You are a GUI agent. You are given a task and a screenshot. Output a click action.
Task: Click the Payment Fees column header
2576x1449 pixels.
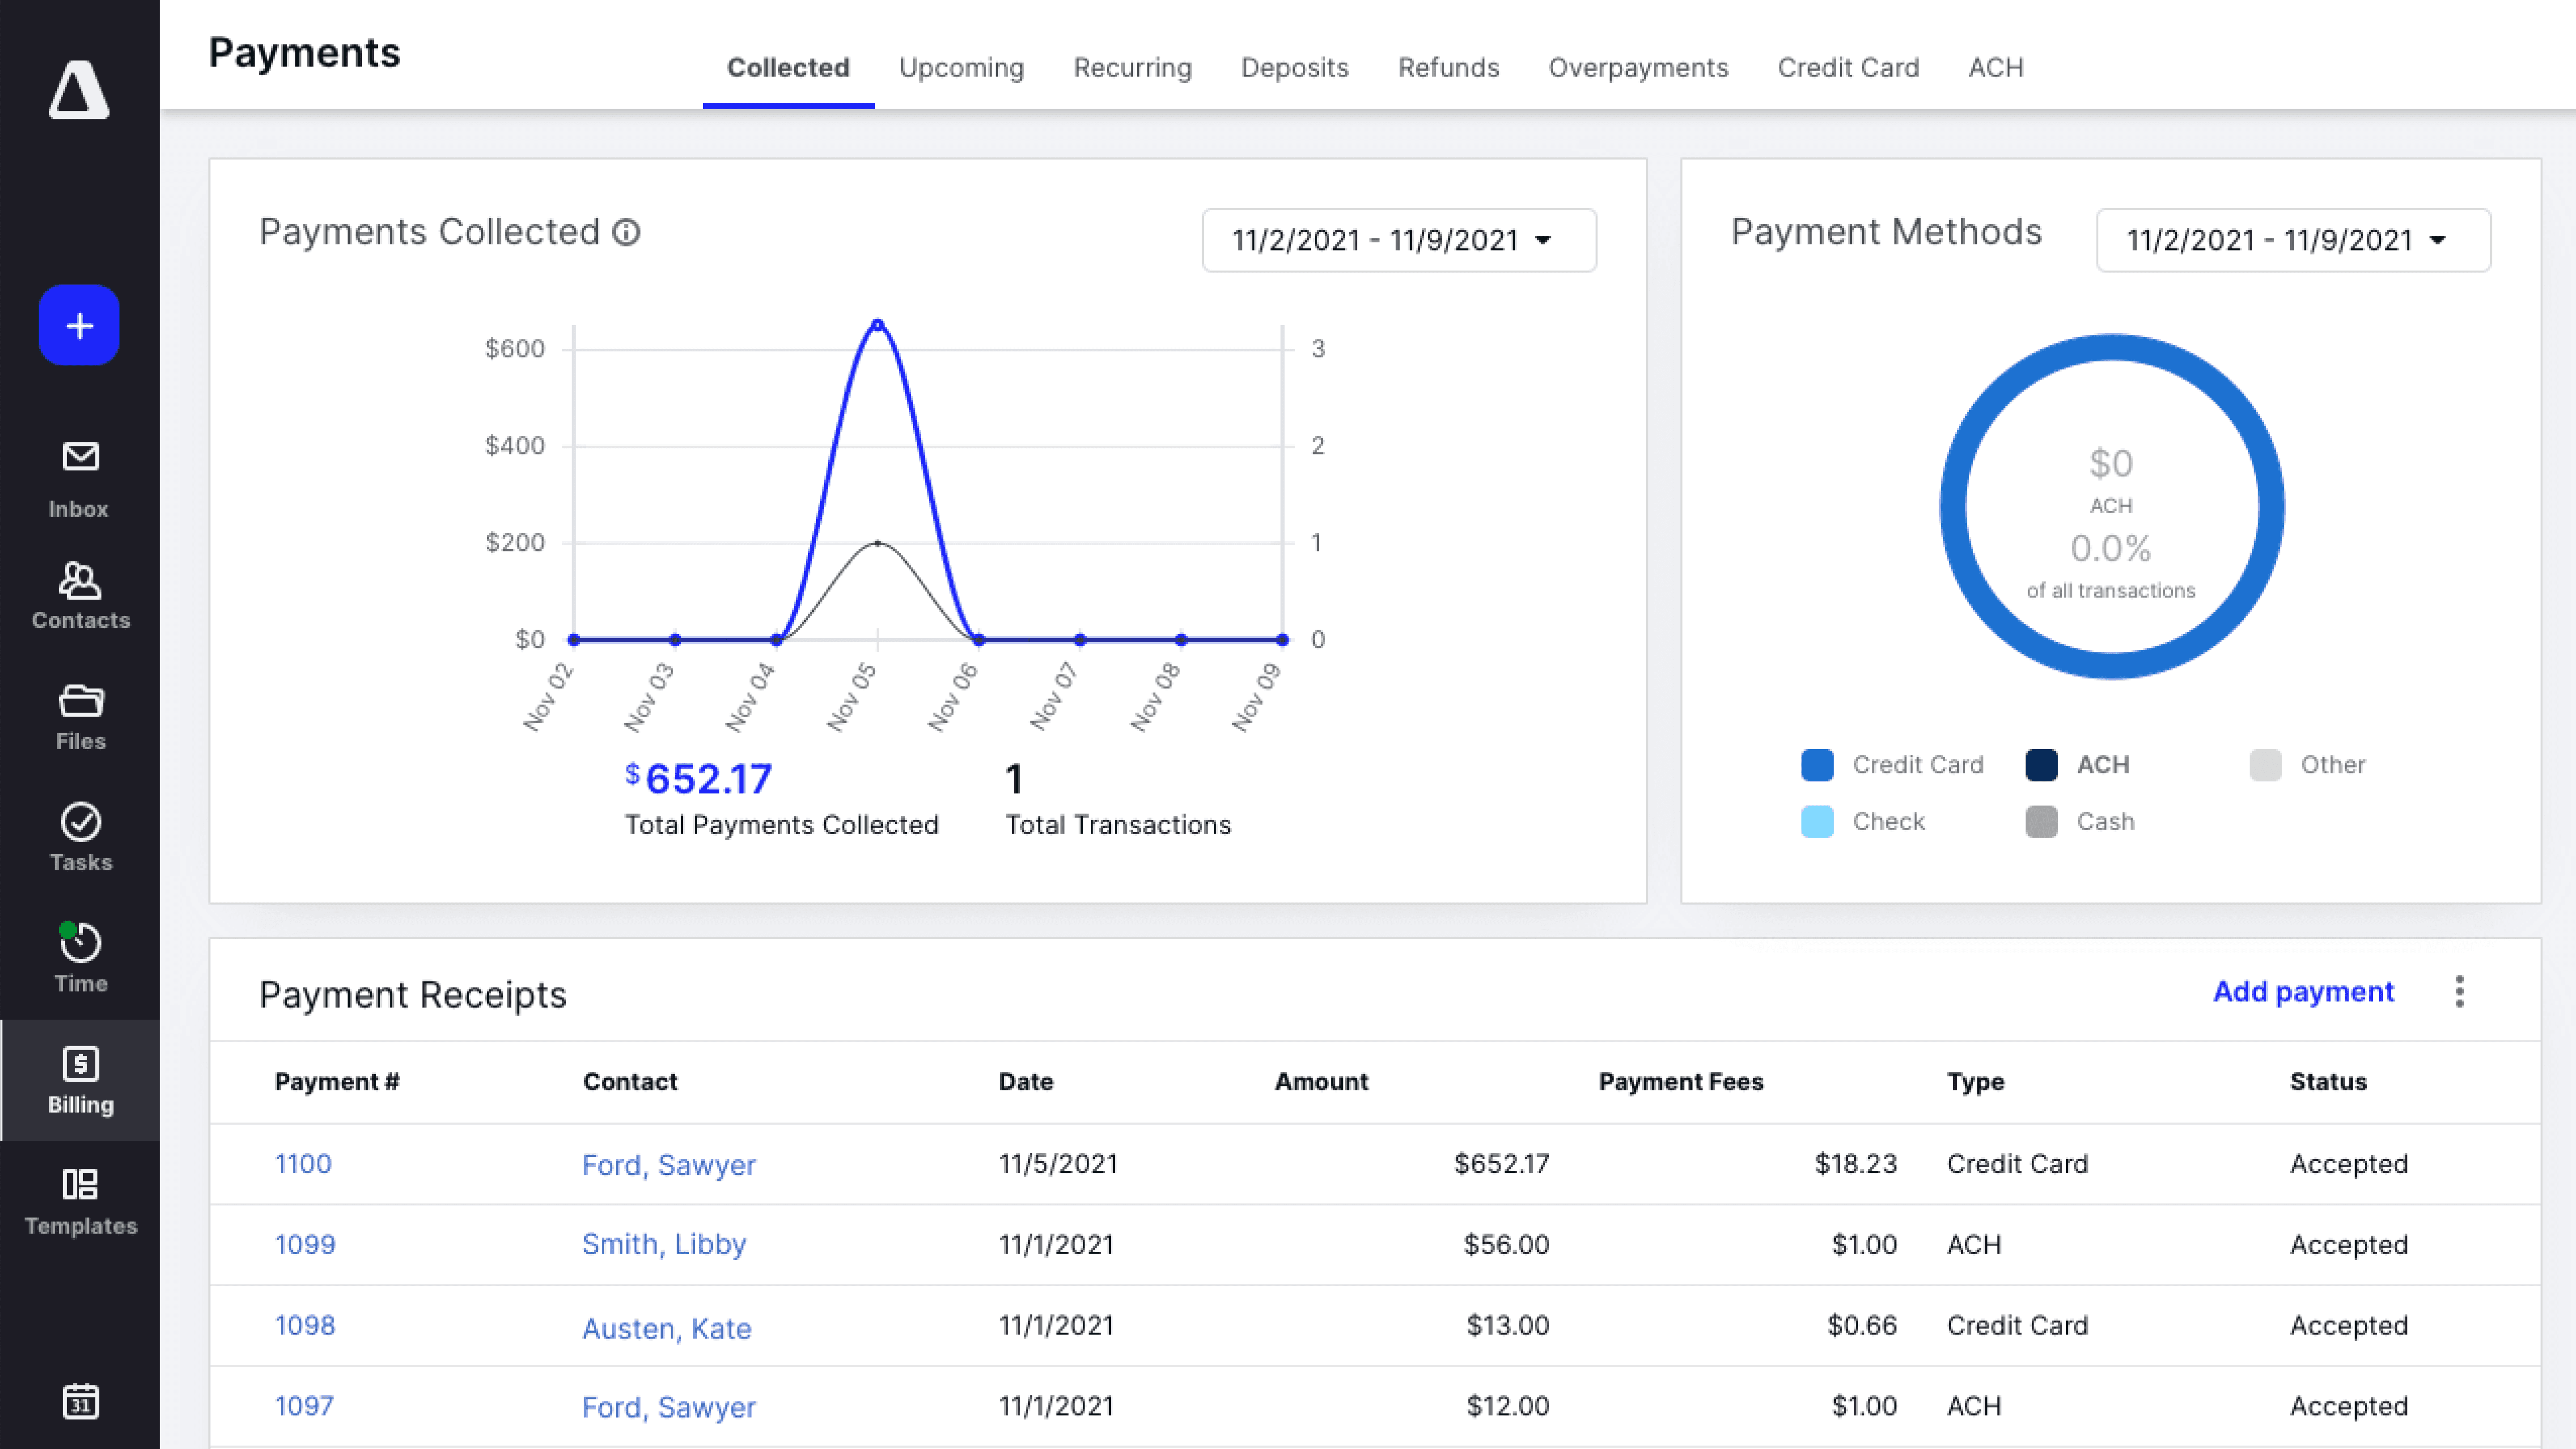coord(1681,1082)
